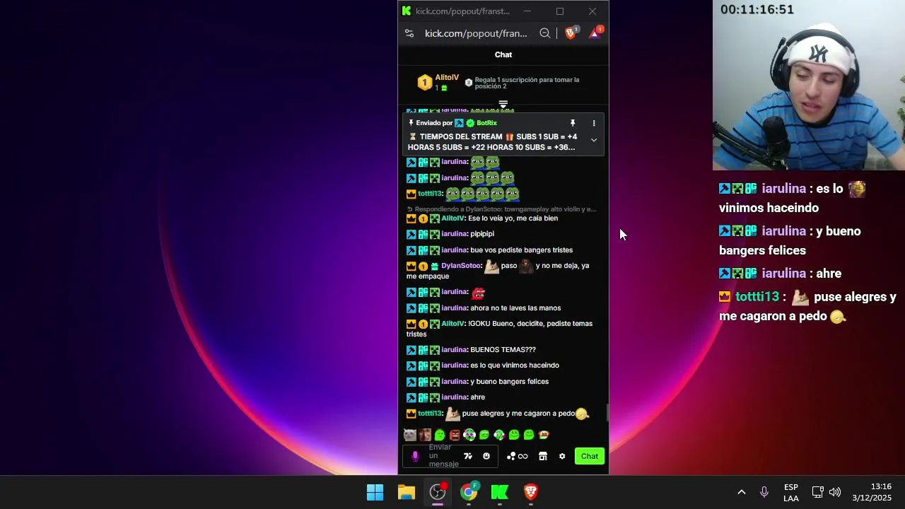Click the reply reference to DylanSotoo
This screenshot has width=905, height=509.
tap(502, 209)
